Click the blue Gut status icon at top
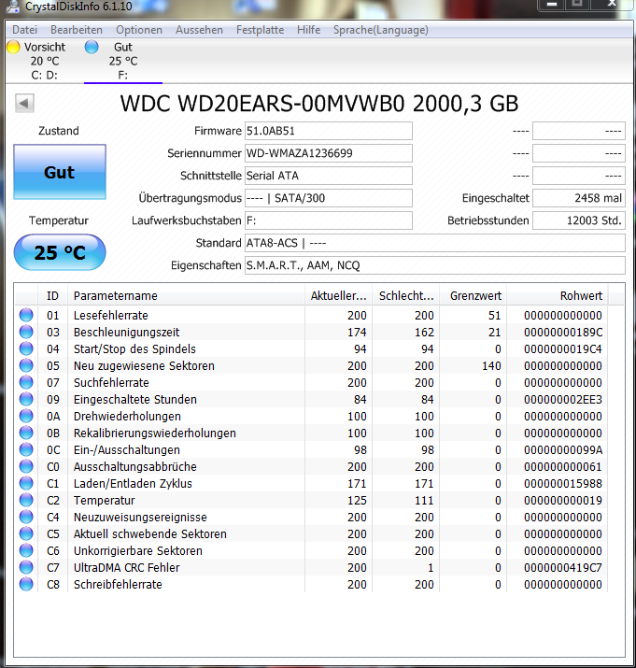The width and height of the screenshot is (636, 668). click(x=92, y=47)
